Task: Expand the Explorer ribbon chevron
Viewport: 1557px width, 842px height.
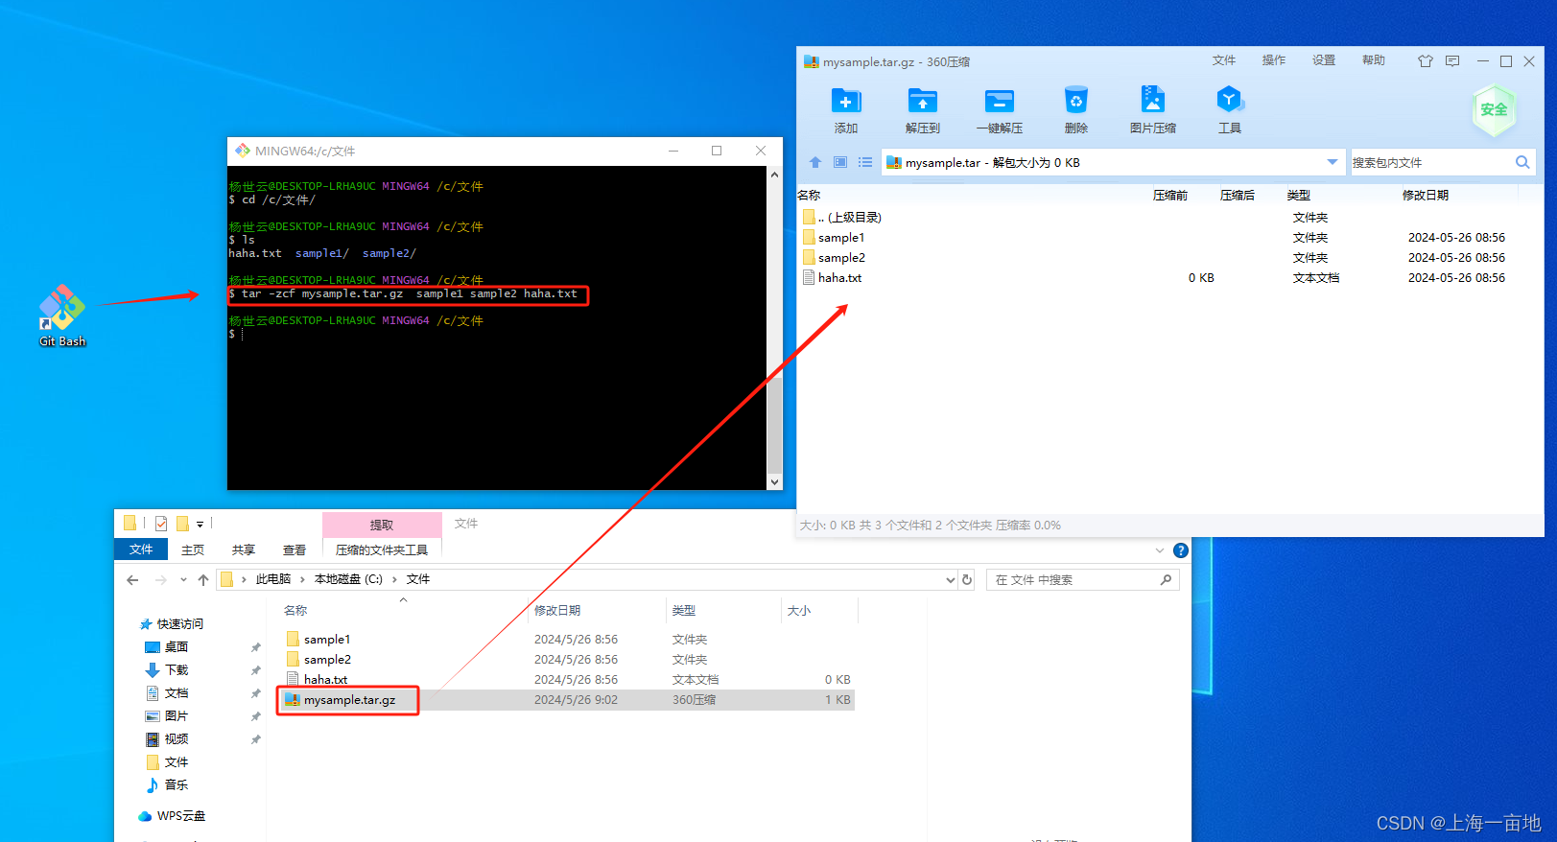Action: click(x=1160, y=550)
